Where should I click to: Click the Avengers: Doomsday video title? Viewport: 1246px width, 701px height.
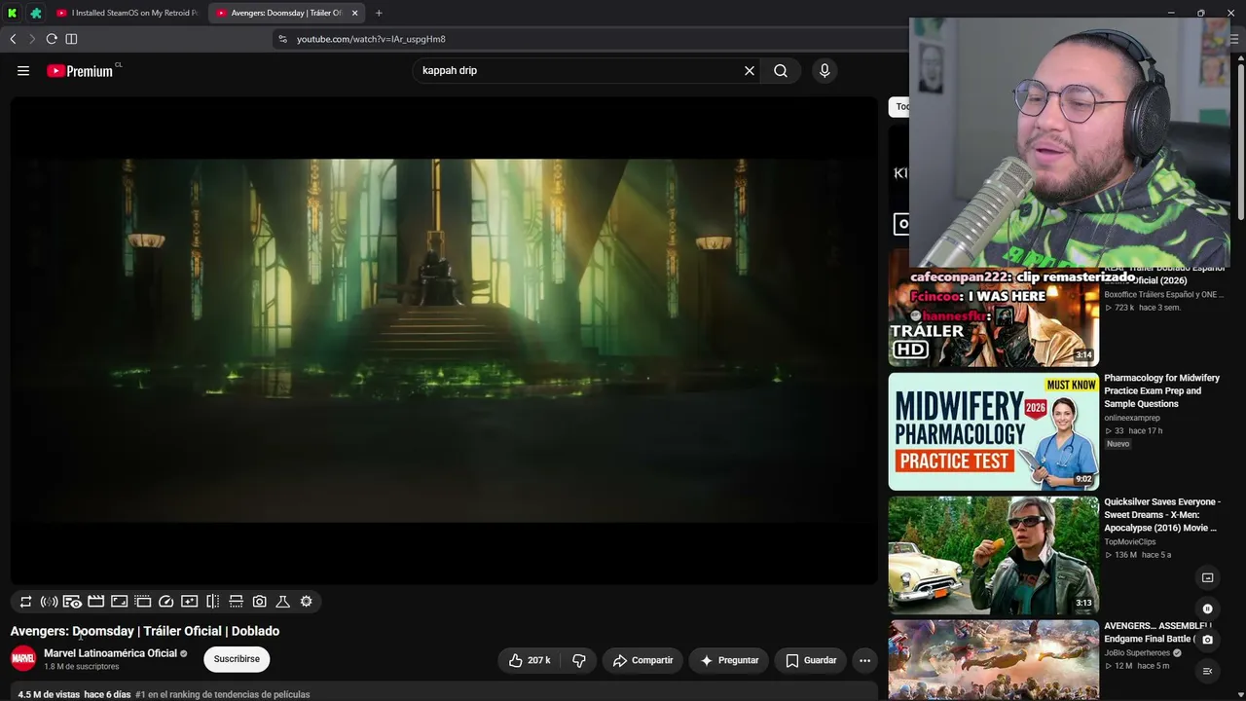pyautogui.click(x=145, y=631)
